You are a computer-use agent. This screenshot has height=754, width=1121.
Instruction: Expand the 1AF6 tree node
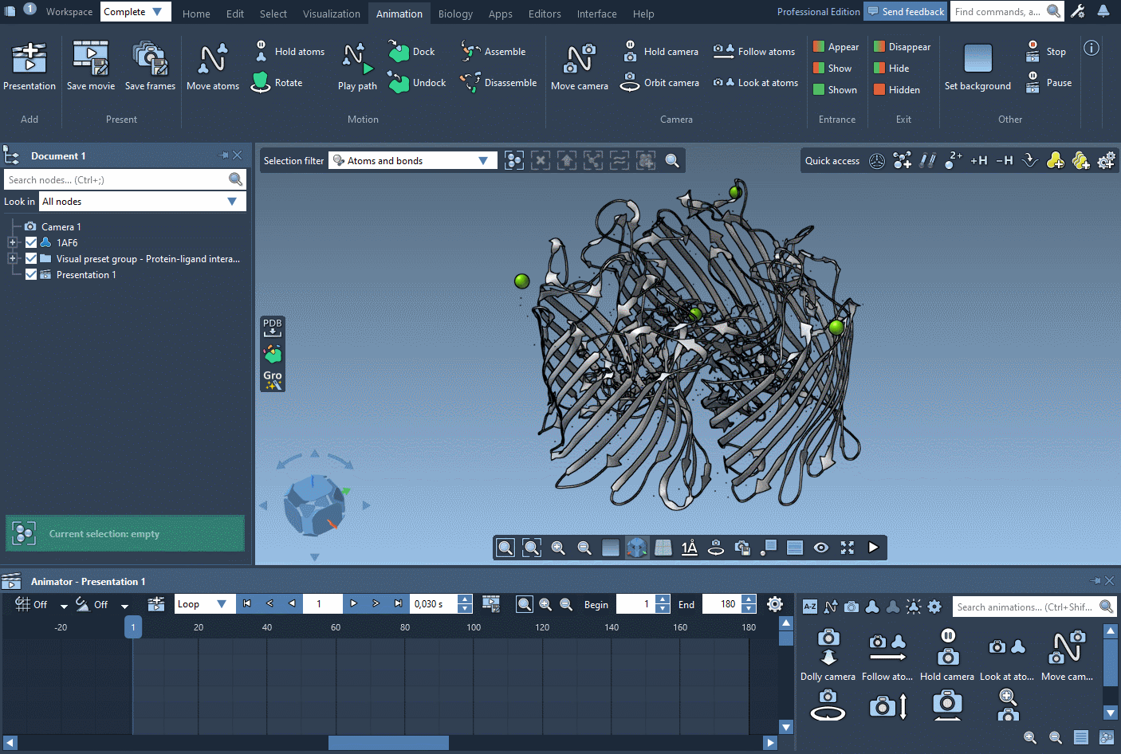tap(12, 242)
